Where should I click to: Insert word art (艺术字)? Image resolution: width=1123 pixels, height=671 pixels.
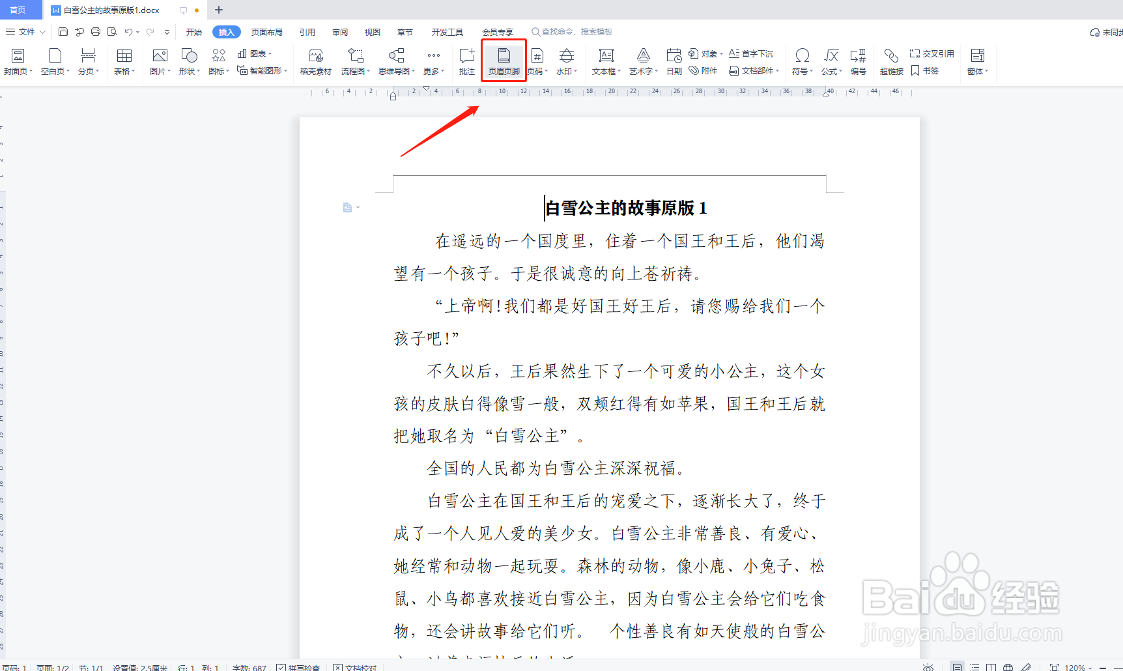coord(644,62)
